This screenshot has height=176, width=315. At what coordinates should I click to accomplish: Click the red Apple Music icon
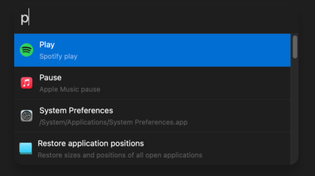coord(26,83)
